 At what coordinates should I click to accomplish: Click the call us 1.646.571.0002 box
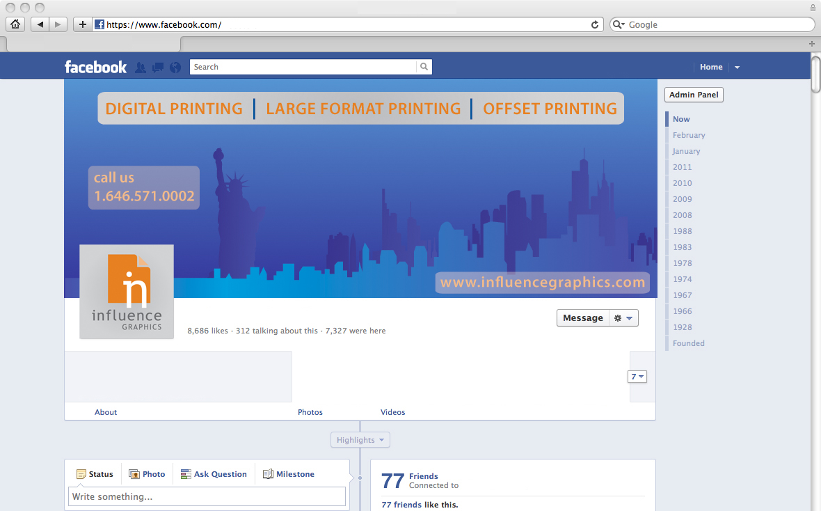144,188
